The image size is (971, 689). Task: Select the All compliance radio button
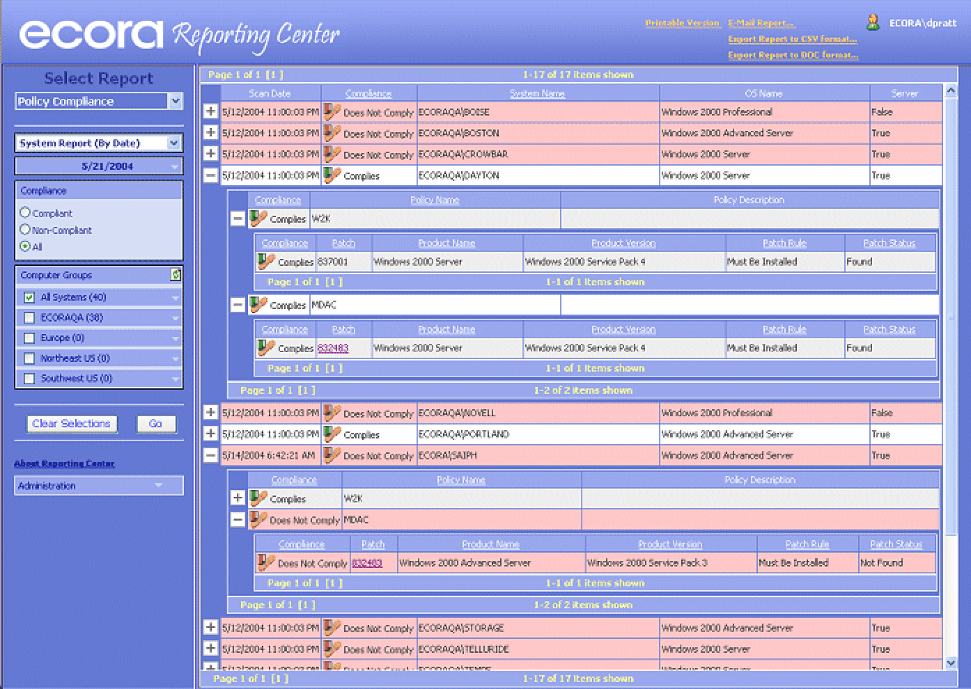coord(26,246)
